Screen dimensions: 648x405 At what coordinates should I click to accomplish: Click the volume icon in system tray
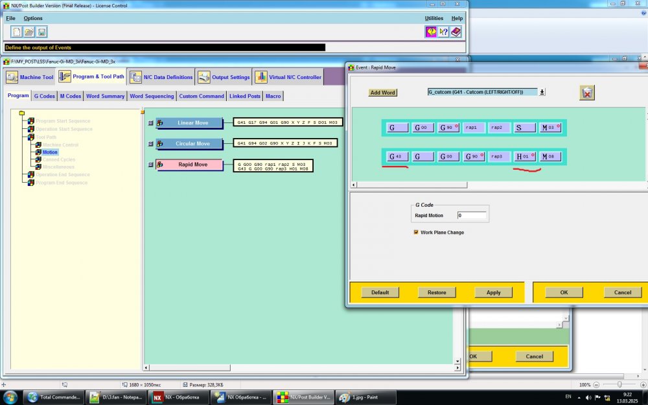588,398
